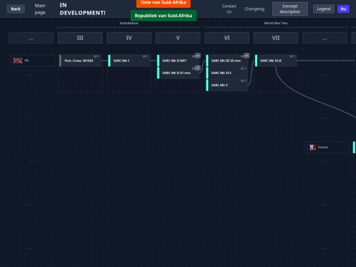View the Changelog
The height and width of the screenshot is (267, 356).
(254, 9)
